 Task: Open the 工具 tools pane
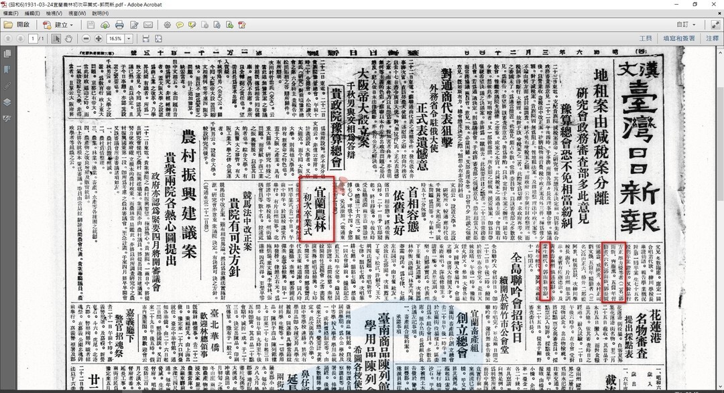pyautogui.click(x=646, y=39)
